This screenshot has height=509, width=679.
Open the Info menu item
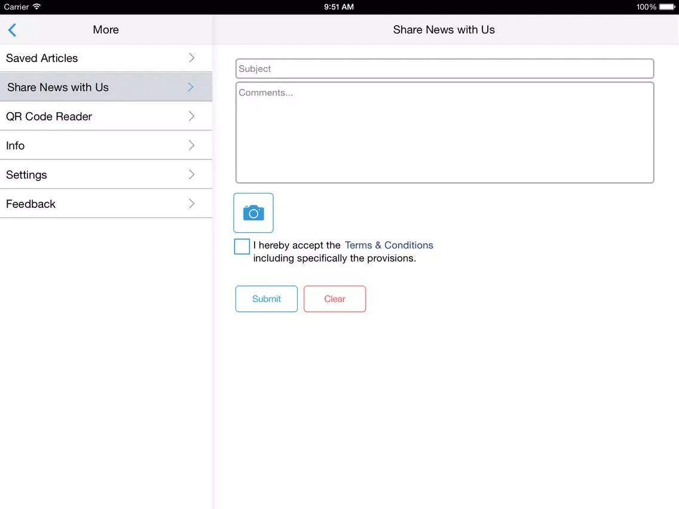click(106, 145)
